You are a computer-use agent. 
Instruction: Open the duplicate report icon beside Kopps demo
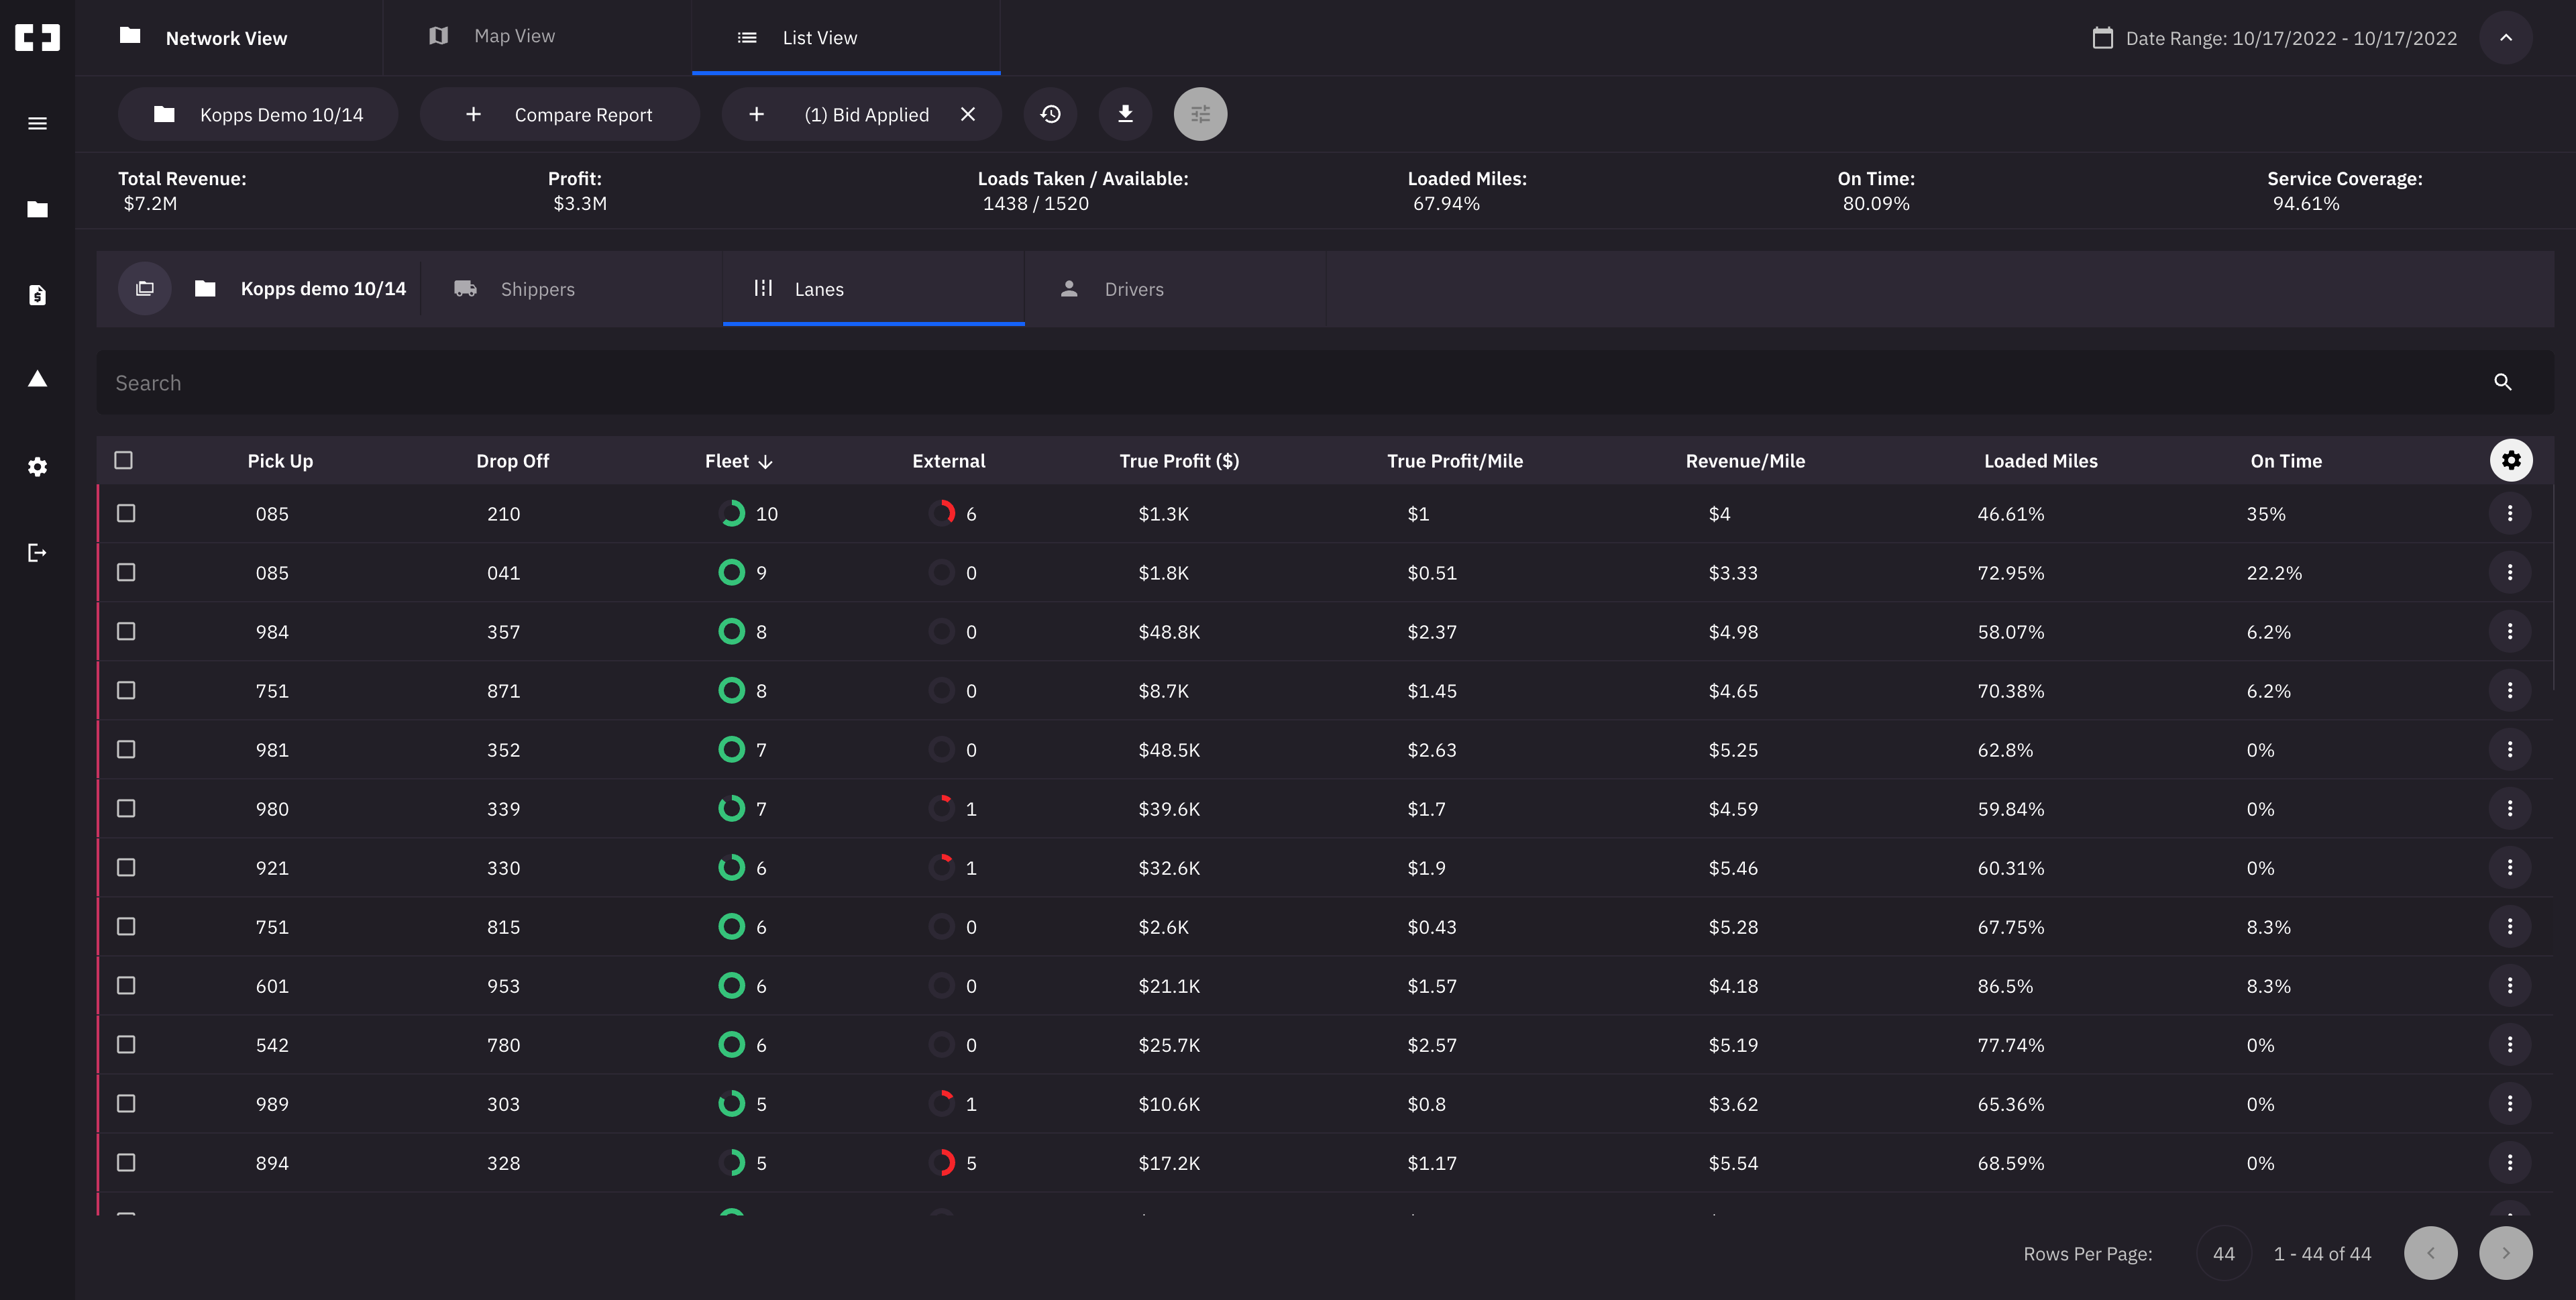tap(144, 288)
